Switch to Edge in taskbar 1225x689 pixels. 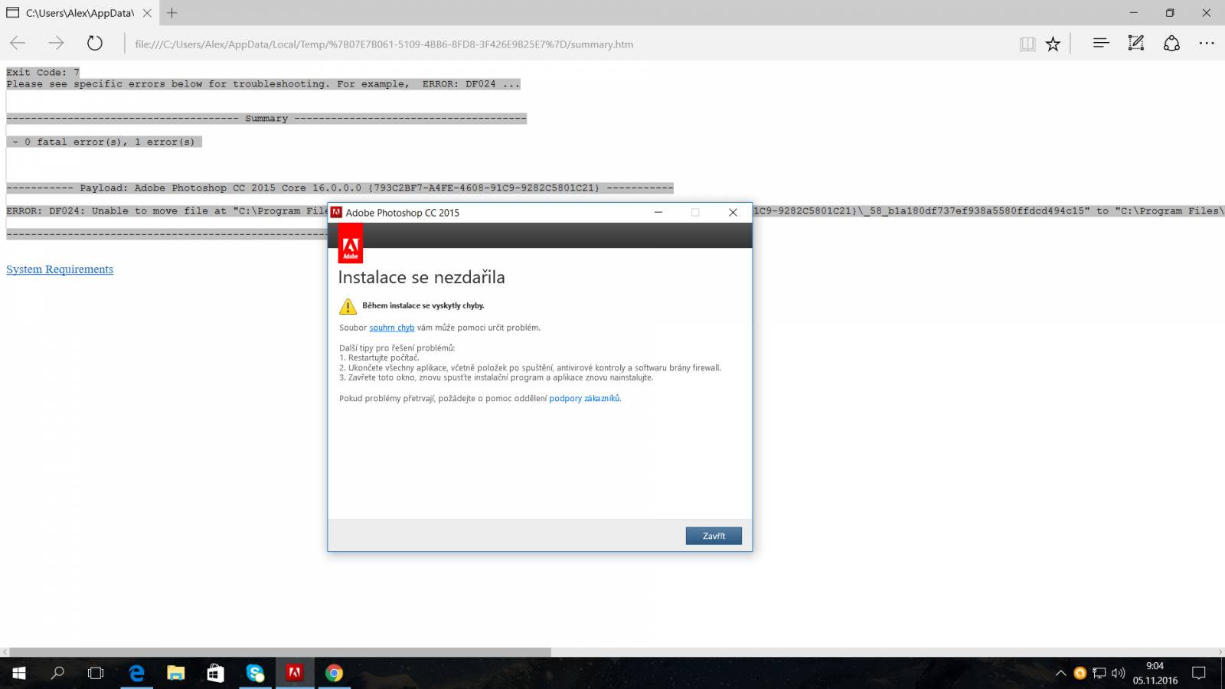[137, 673]
